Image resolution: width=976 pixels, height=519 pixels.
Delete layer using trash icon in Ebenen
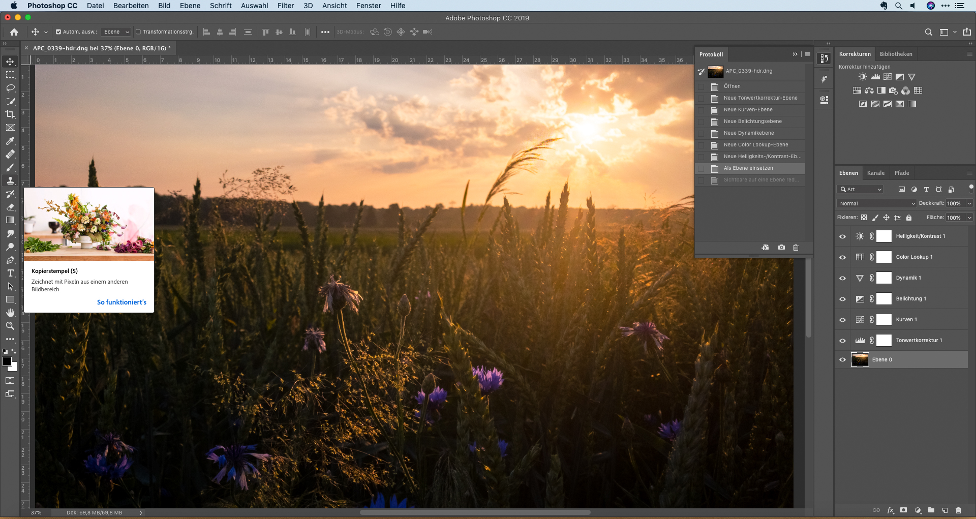pos(959,510)
